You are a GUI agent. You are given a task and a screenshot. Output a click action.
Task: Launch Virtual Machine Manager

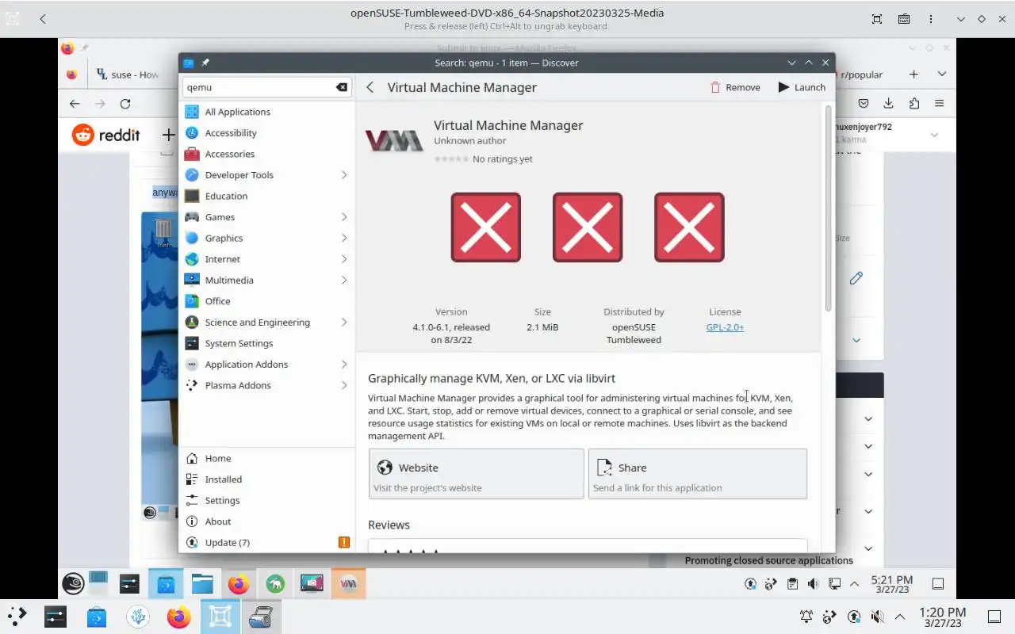pos(802,87)
